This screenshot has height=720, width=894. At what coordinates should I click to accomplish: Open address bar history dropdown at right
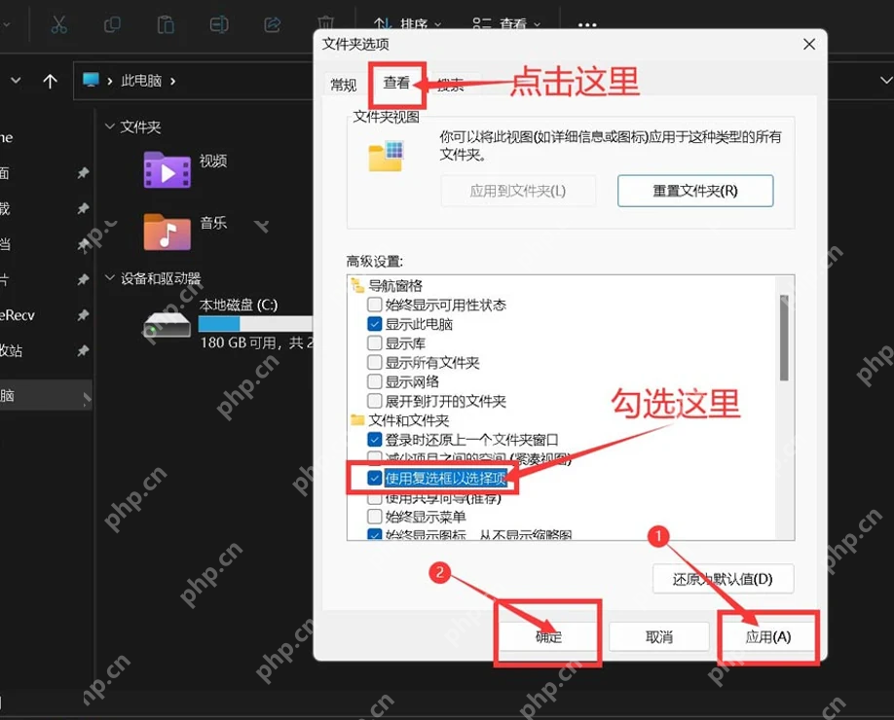(885, 81)
